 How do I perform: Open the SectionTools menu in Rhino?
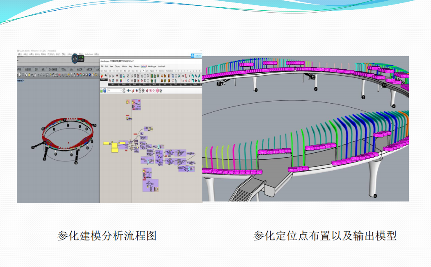[89, 54]
